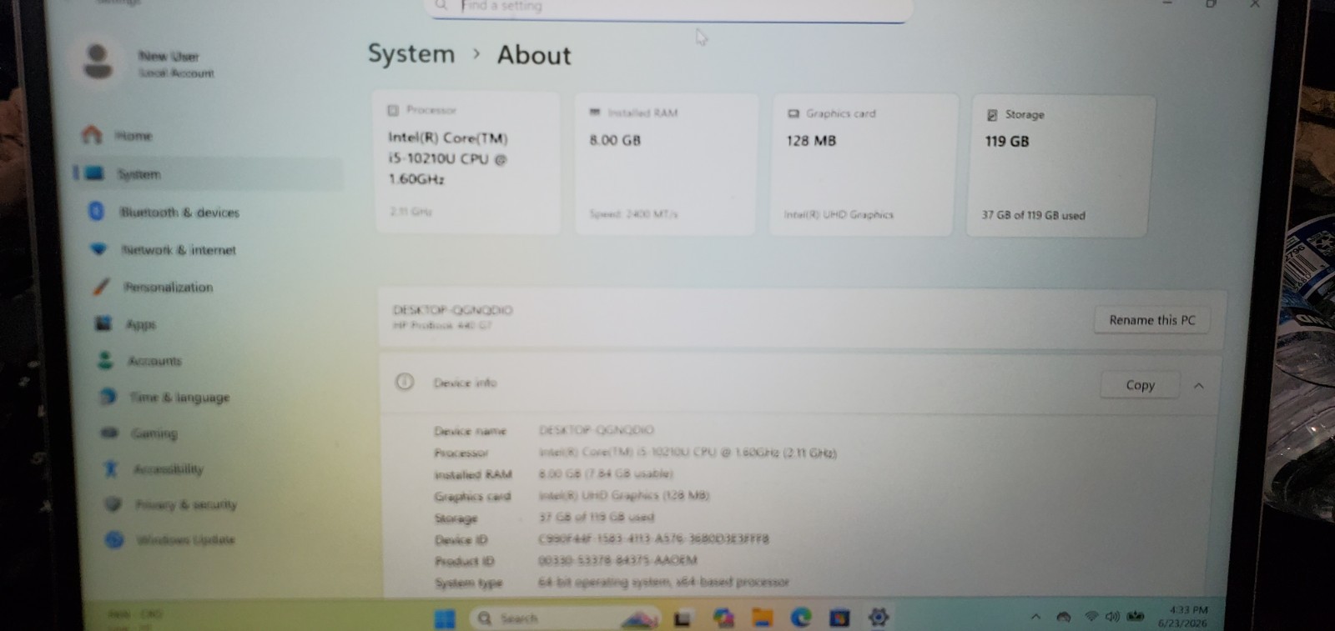Open Task View from taskbar
This screenshot has width=1335, height=631.
[683, 618]
